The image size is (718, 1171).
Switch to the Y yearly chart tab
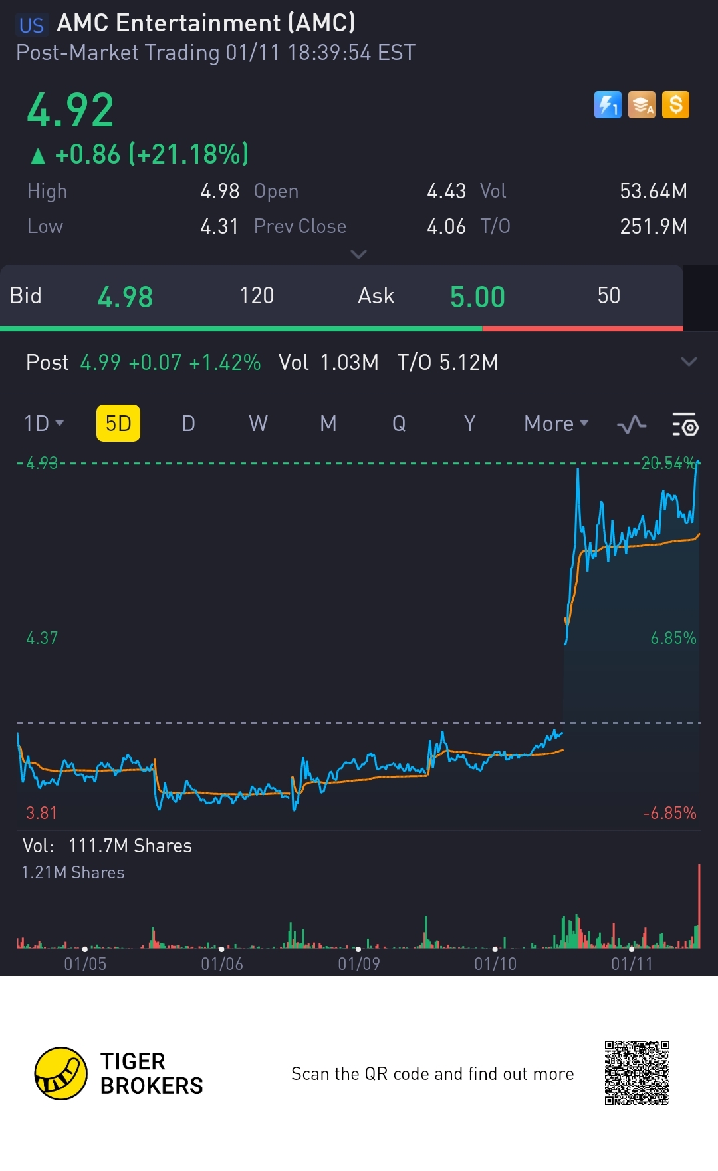469,423
